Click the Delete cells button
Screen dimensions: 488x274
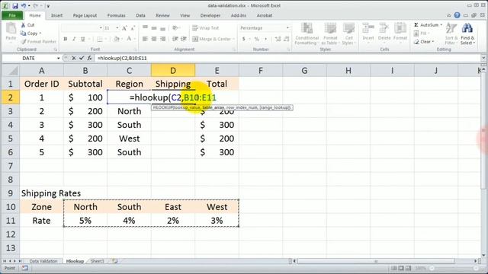coord(384,32)
